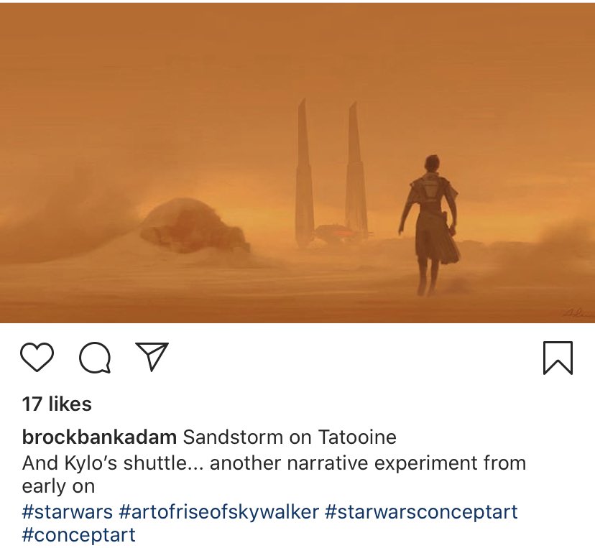Viewport: 595px width, 548px height.
Task: Tap the walking figure in the artwork
Action: tap(429, 225)
